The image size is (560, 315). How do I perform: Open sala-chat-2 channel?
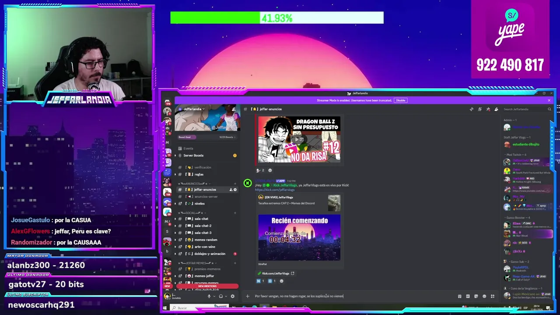coord(207,226)
